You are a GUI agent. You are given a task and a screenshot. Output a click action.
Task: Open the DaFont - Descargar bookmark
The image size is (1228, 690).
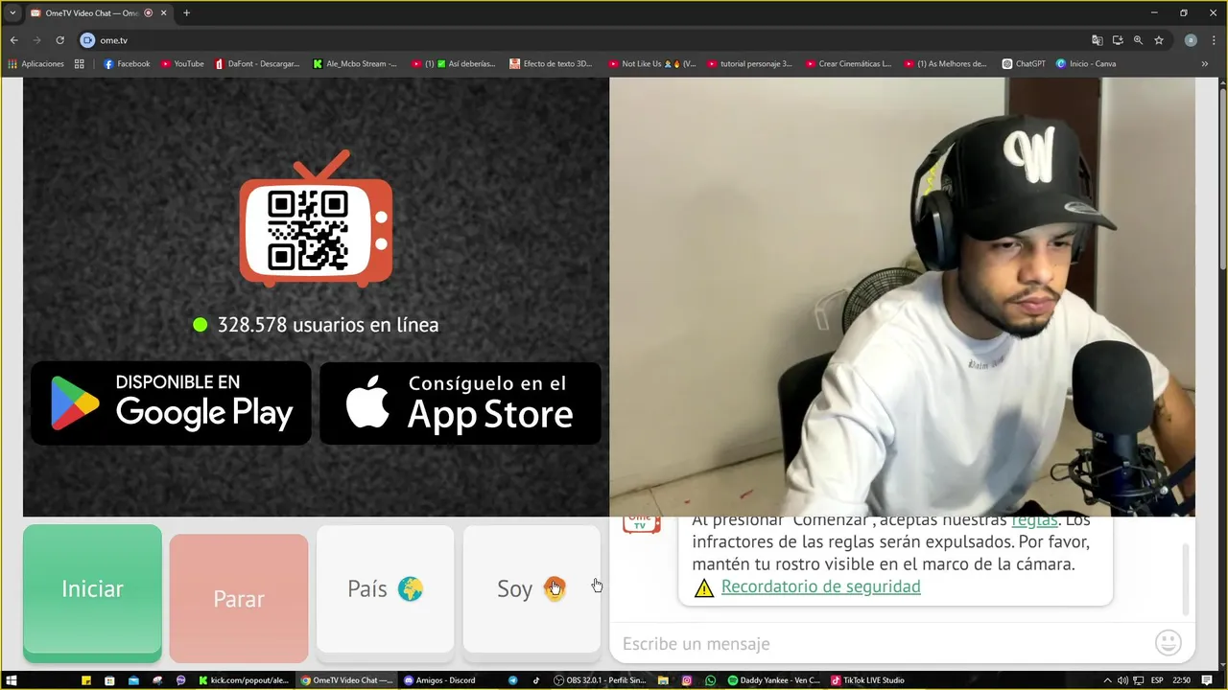pyautogui.click(x=257, y=64)
